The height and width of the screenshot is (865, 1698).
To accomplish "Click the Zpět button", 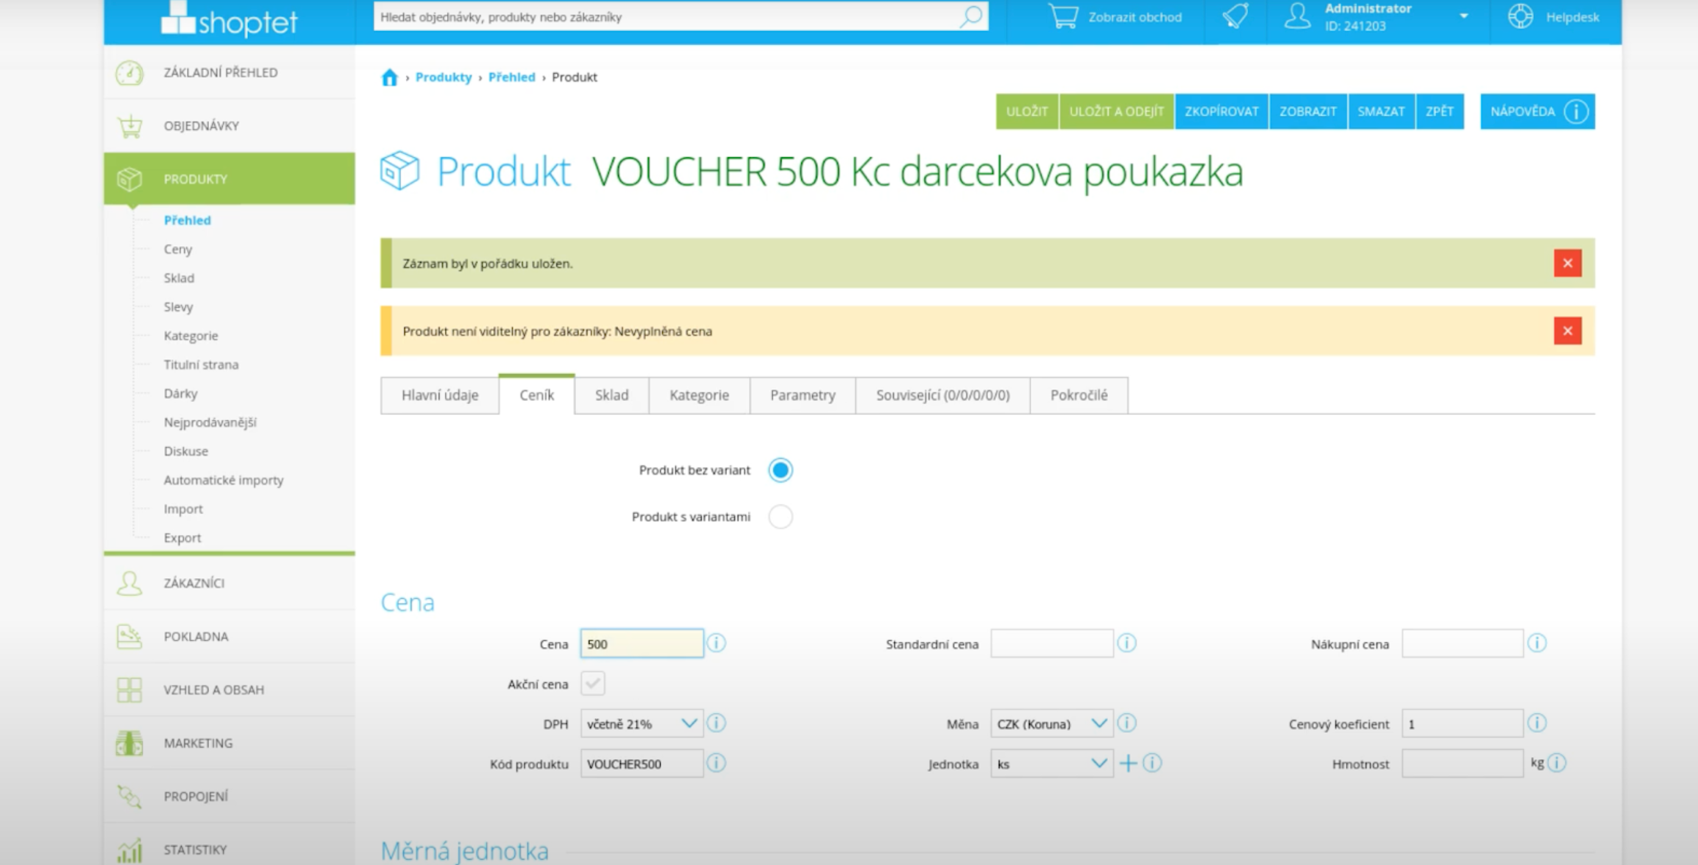I will click(1440, 111).
